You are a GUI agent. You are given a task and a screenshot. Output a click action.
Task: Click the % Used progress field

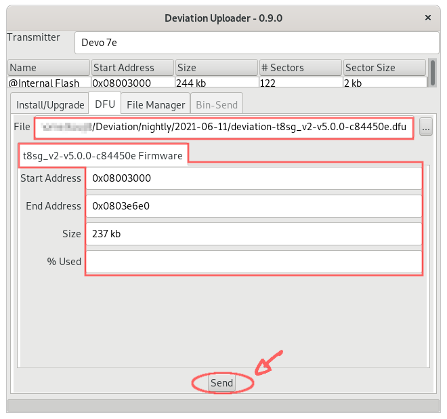coord(254,262)
